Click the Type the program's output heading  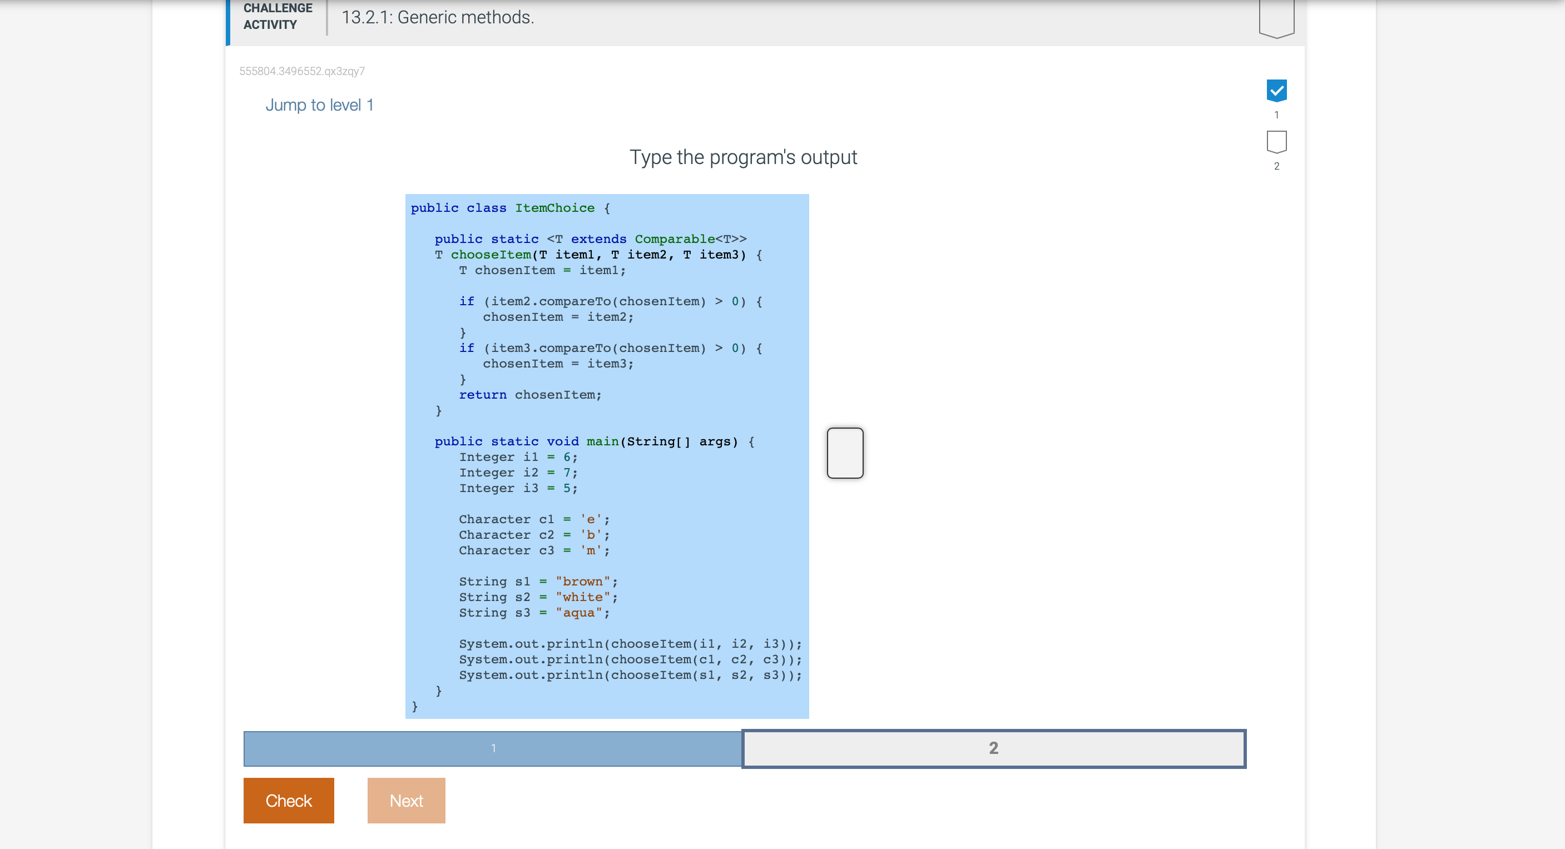pyautogui.click(x=742, y=157)
